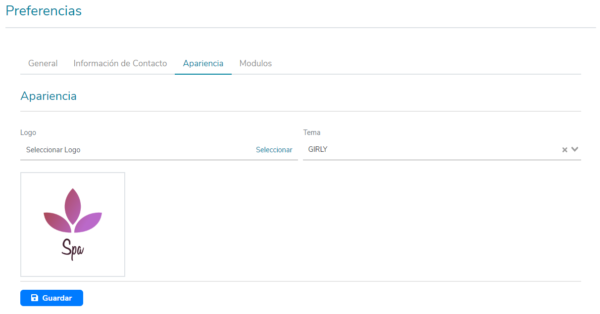Click the Preferencias page heading
The height and width of the screenshot is (314, 600).
coord(44,11)
